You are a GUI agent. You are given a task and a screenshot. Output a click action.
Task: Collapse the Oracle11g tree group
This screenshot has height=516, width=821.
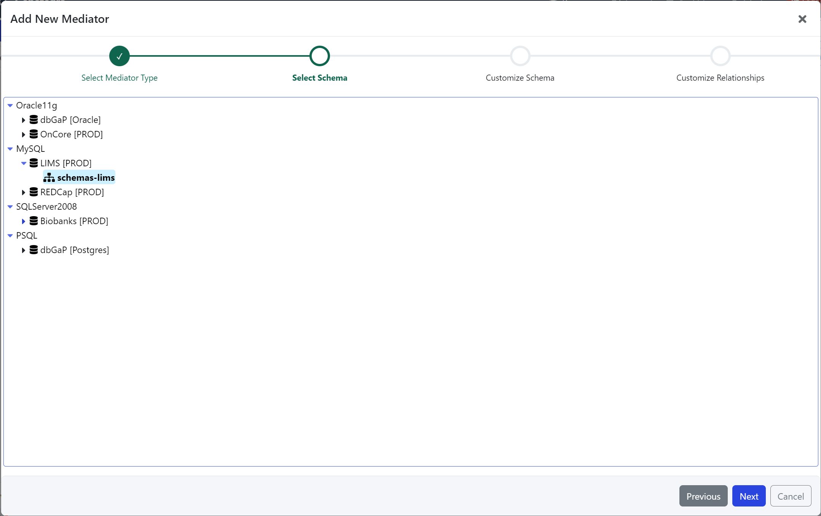click(x=10, y=105)
